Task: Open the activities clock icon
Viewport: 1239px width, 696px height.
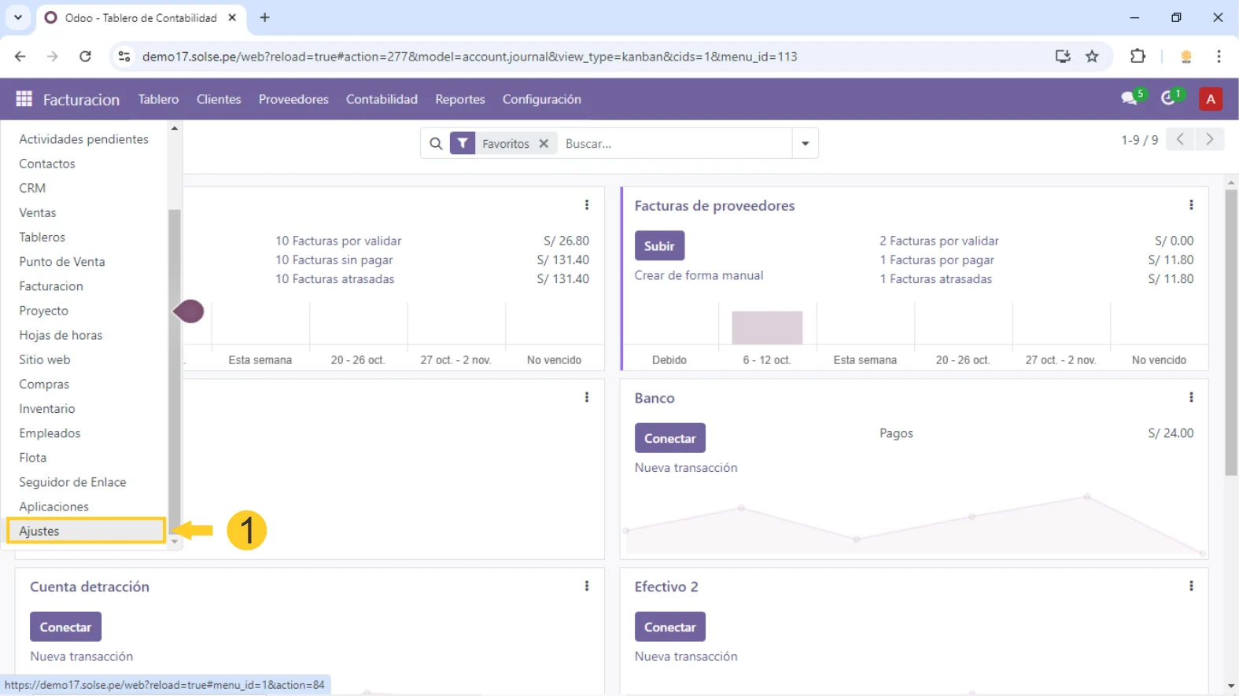Action: tap(1169, 98)
